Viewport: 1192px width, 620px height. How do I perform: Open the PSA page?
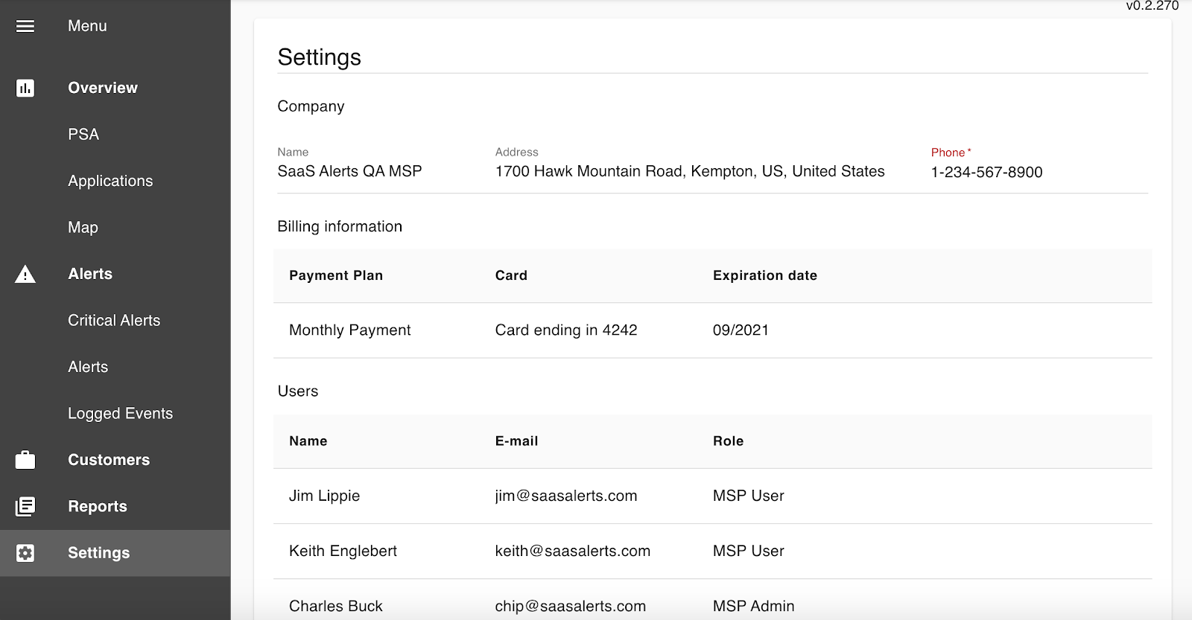point(83,135)
